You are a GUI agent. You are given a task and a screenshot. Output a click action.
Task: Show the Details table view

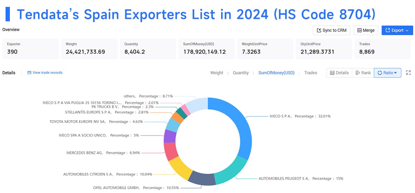(339, 73)
